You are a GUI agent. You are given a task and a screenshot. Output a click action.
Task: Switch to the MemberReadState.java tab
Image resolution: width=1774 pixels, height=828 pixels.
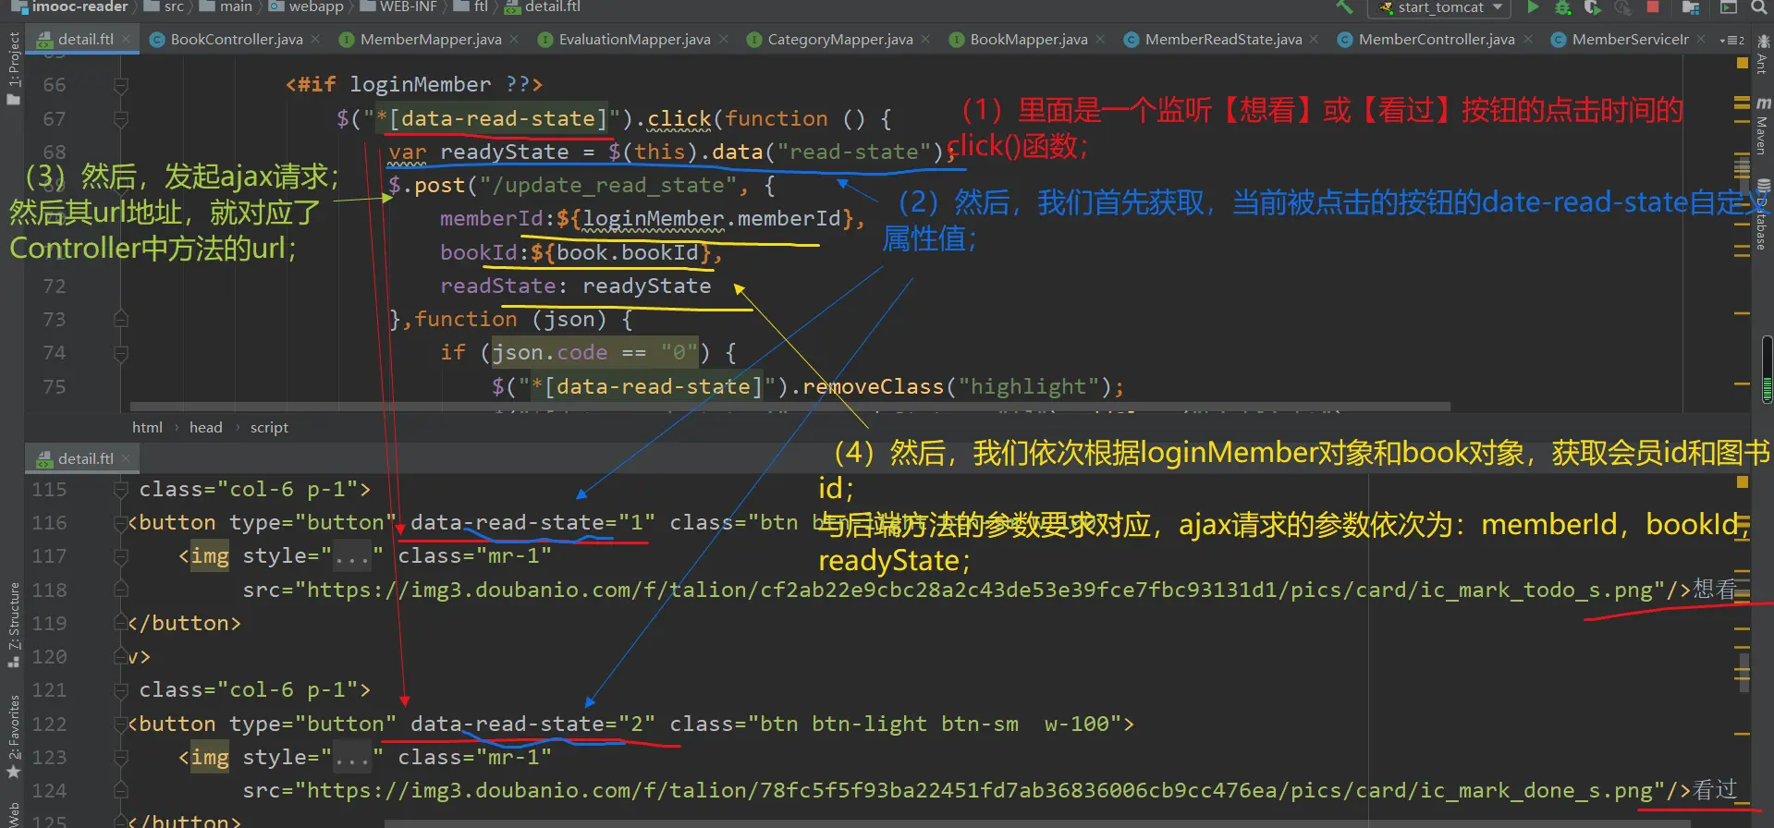point(1223,39)
